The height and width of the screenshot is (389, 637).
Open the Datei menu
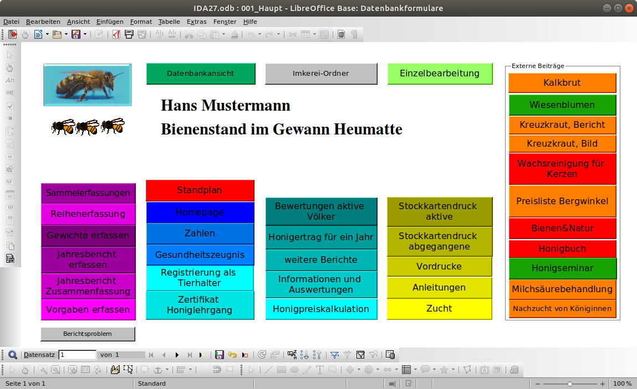tap(12, 22)
